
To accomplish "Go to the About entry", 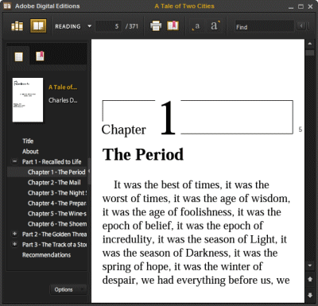I will pyautogui.click(x=30, y=151).
